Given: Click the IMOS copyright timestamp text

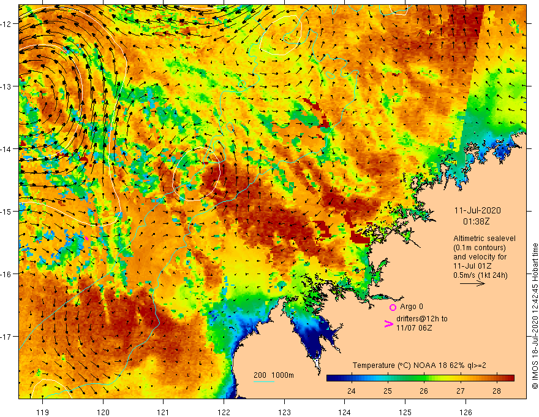Looking at the screenshot, I should coord(535,316).
